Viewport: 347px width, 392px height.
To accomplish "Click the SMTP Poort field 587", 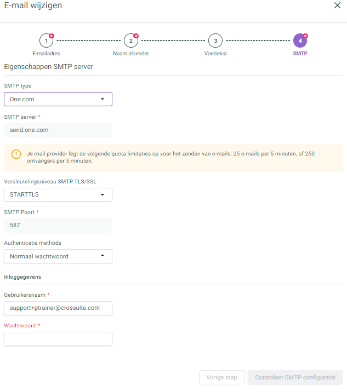I will point(58,225).
